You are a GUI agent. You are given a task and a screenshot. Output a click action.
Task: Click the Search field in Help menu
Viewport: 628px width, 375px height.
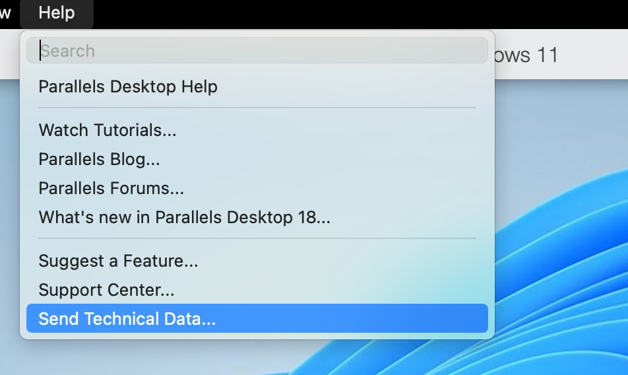(x=257, y=51)
